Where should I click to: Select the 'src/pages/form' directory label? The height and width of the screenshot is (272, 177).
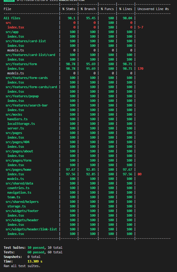click(x=18, y=160)
